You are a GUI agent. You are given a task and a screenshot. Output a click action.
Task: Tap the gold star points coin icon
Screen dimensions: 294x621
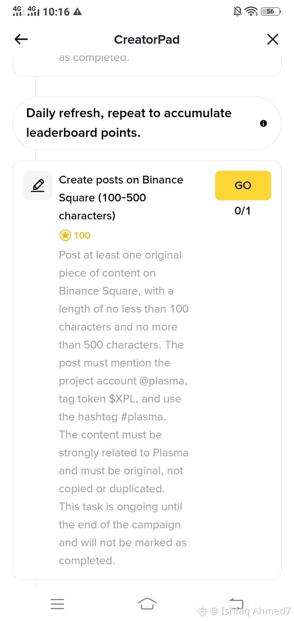pos(65,235)
